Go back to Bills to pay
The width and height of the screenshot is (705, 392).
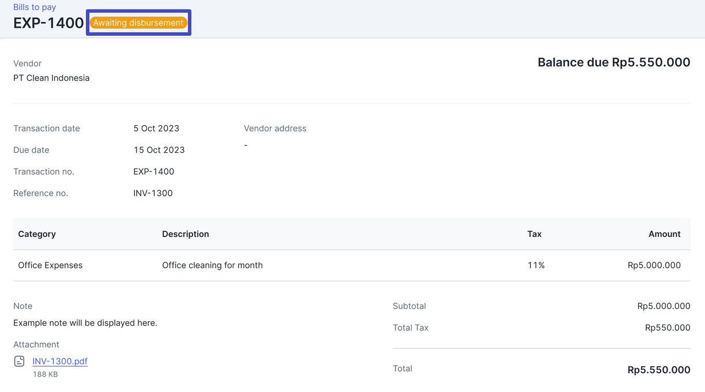[35, 7]
